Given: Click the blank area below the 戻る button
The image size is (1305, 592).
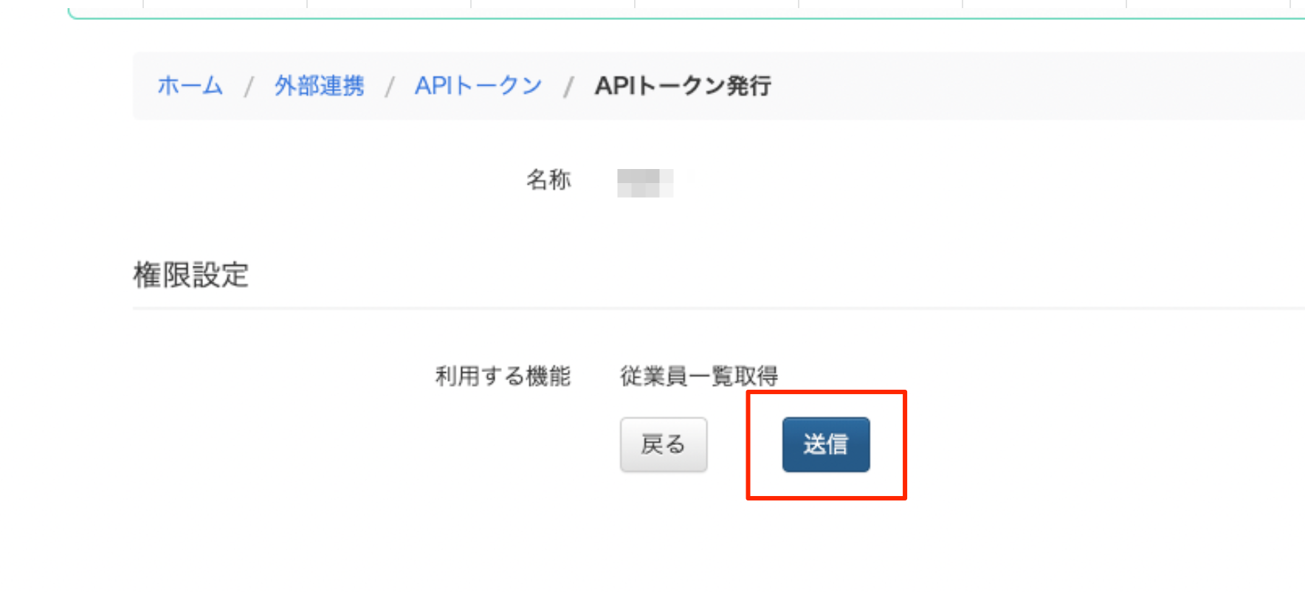Looking at the screenshot, I should (663, 531).
